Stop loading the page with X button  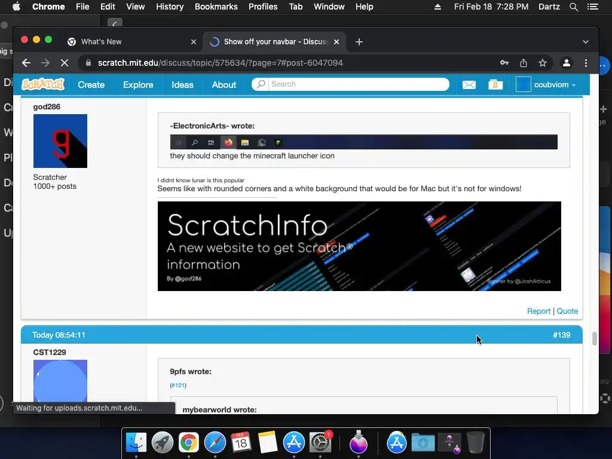[x=65, y=63]
